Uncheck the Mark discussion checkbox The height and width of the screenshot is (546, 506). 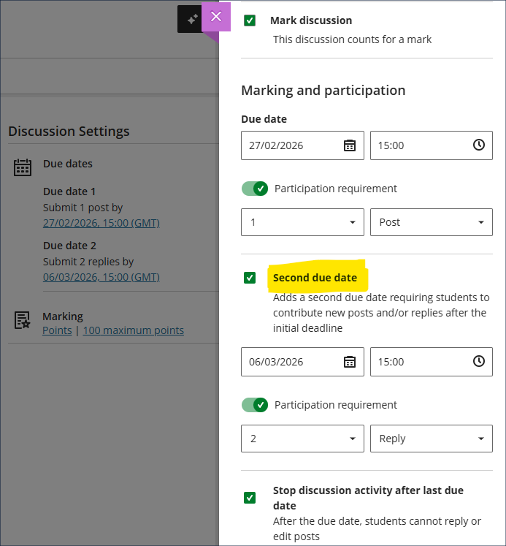[x=250, y=20]
